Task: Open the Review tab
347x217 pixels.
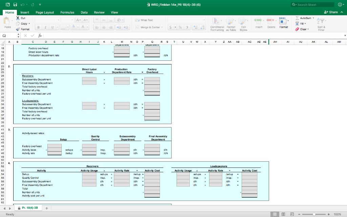Action: (99, 12)
